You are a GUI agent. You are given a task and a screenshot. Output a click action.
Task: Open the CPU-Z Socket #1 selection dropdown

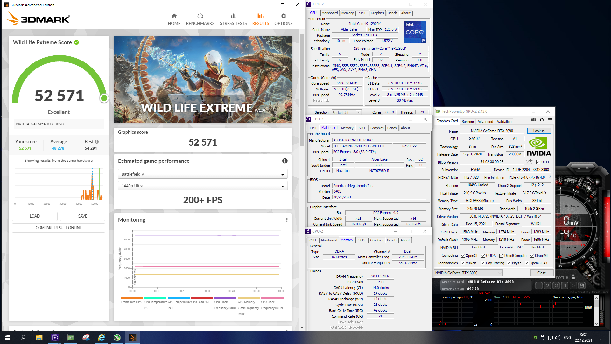click(x=346, y=112)
